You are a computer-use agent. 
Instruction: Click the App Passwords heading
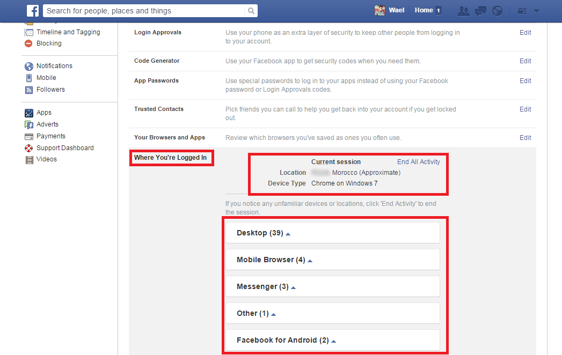(156, 80)
